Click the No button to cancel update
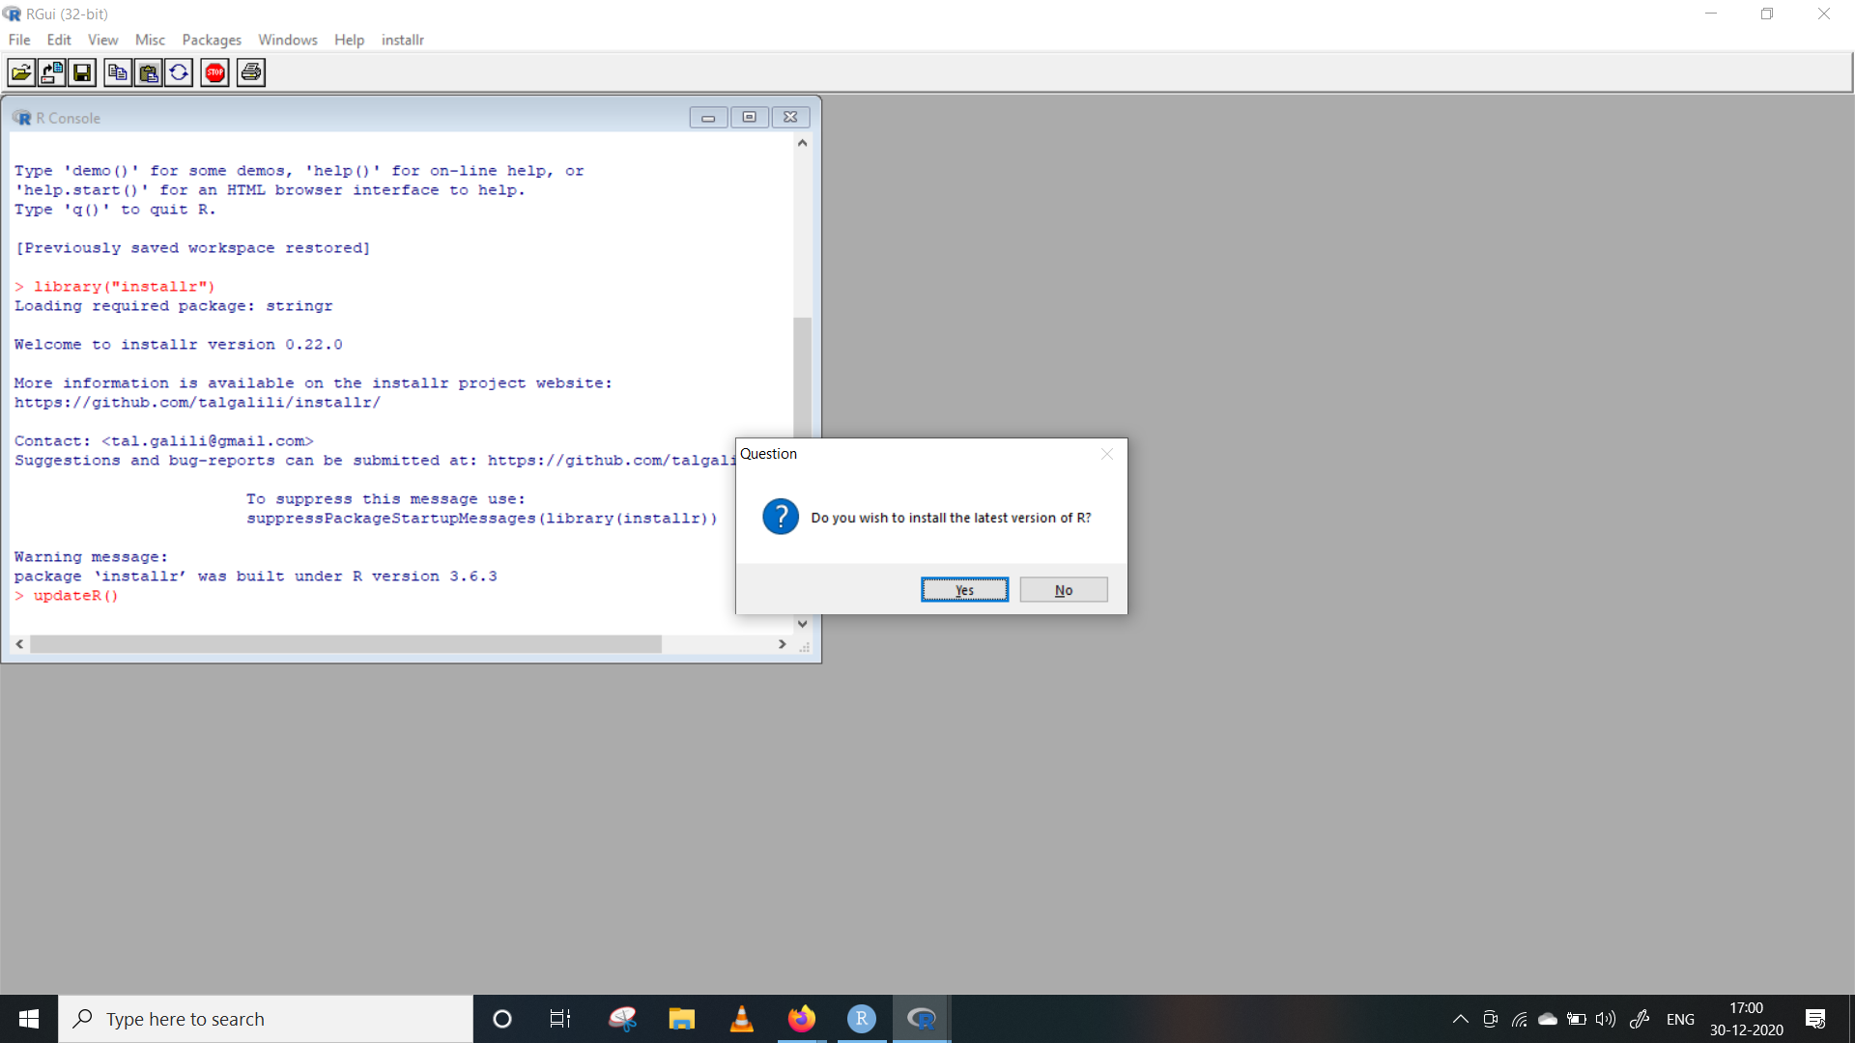This screenshot has width=1855, height=1043. (x=1061, y=588)
